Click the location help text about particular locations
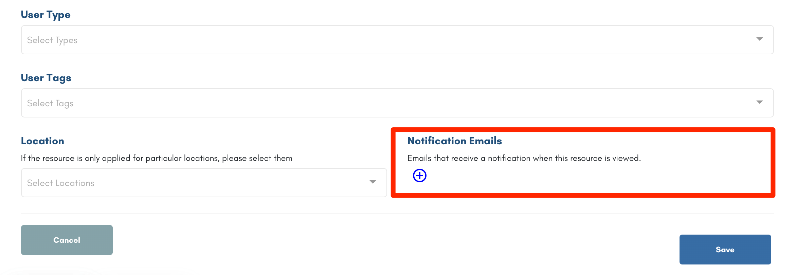796x275 pixels. click(157, 158)
